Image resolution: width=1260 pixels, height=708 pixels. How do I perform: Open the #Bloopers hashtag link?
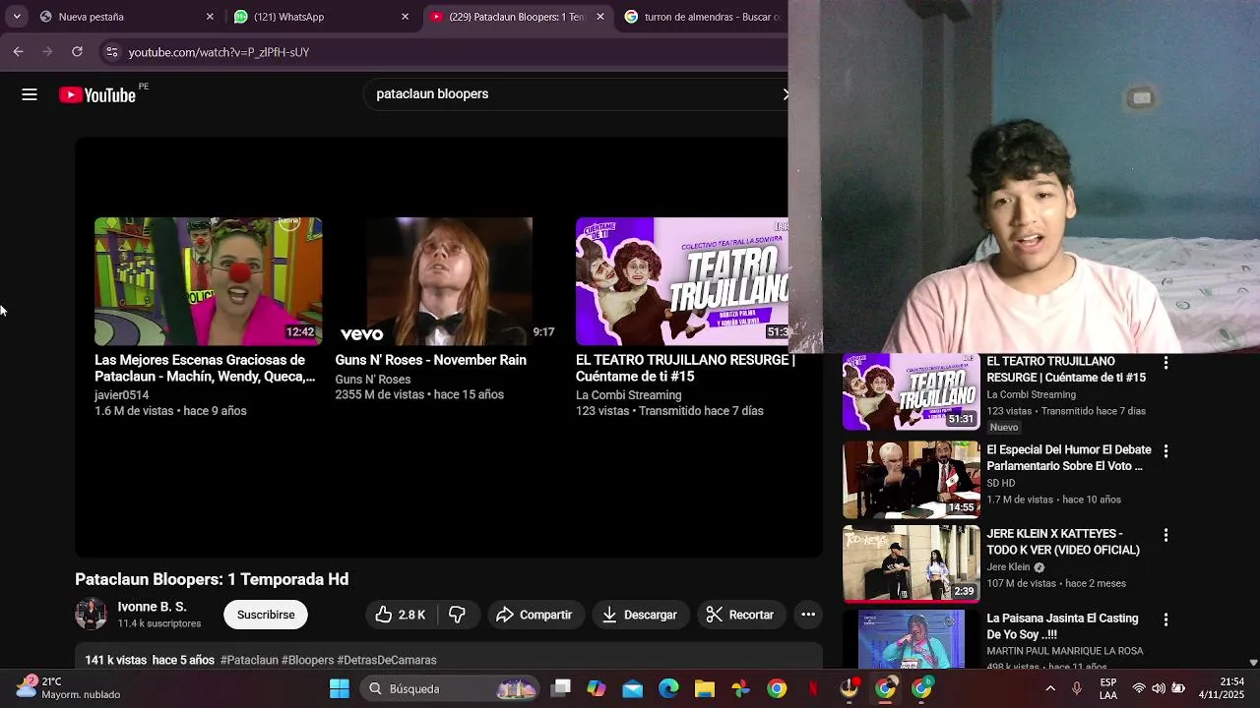pos(307,660)
